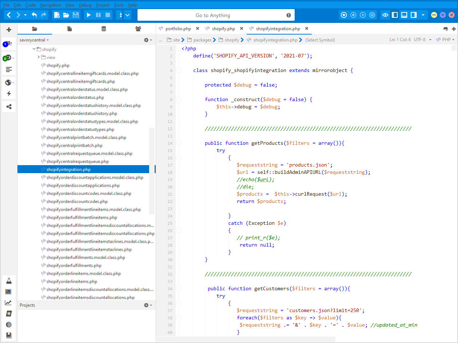Viewport: 458px width, 343px height.
Task: Click the Open file folder icon
Action: click(x=66, y=15)
